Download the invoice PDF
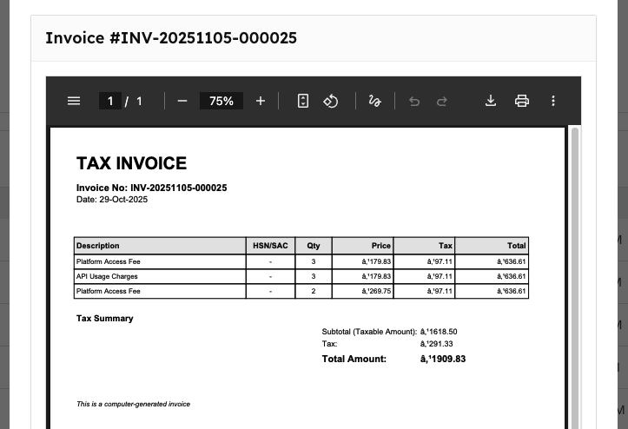The image size is (628, 429). [x=491, y=101]
